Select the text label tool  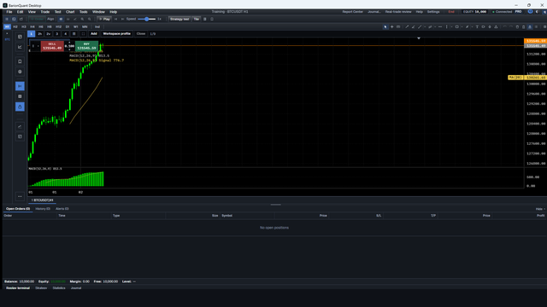477,26
